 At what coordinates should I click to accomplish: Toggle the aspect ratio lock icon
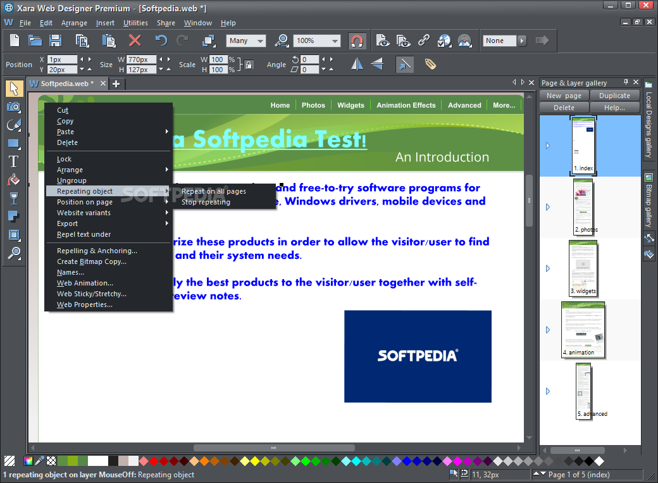point(249,65)
